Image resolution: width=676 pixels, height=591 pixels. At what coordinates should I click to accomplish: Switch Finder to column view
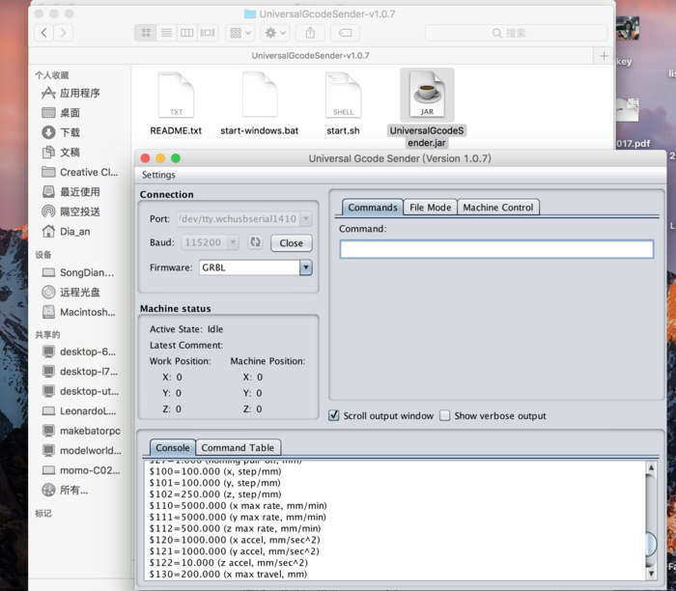(186, 33)
